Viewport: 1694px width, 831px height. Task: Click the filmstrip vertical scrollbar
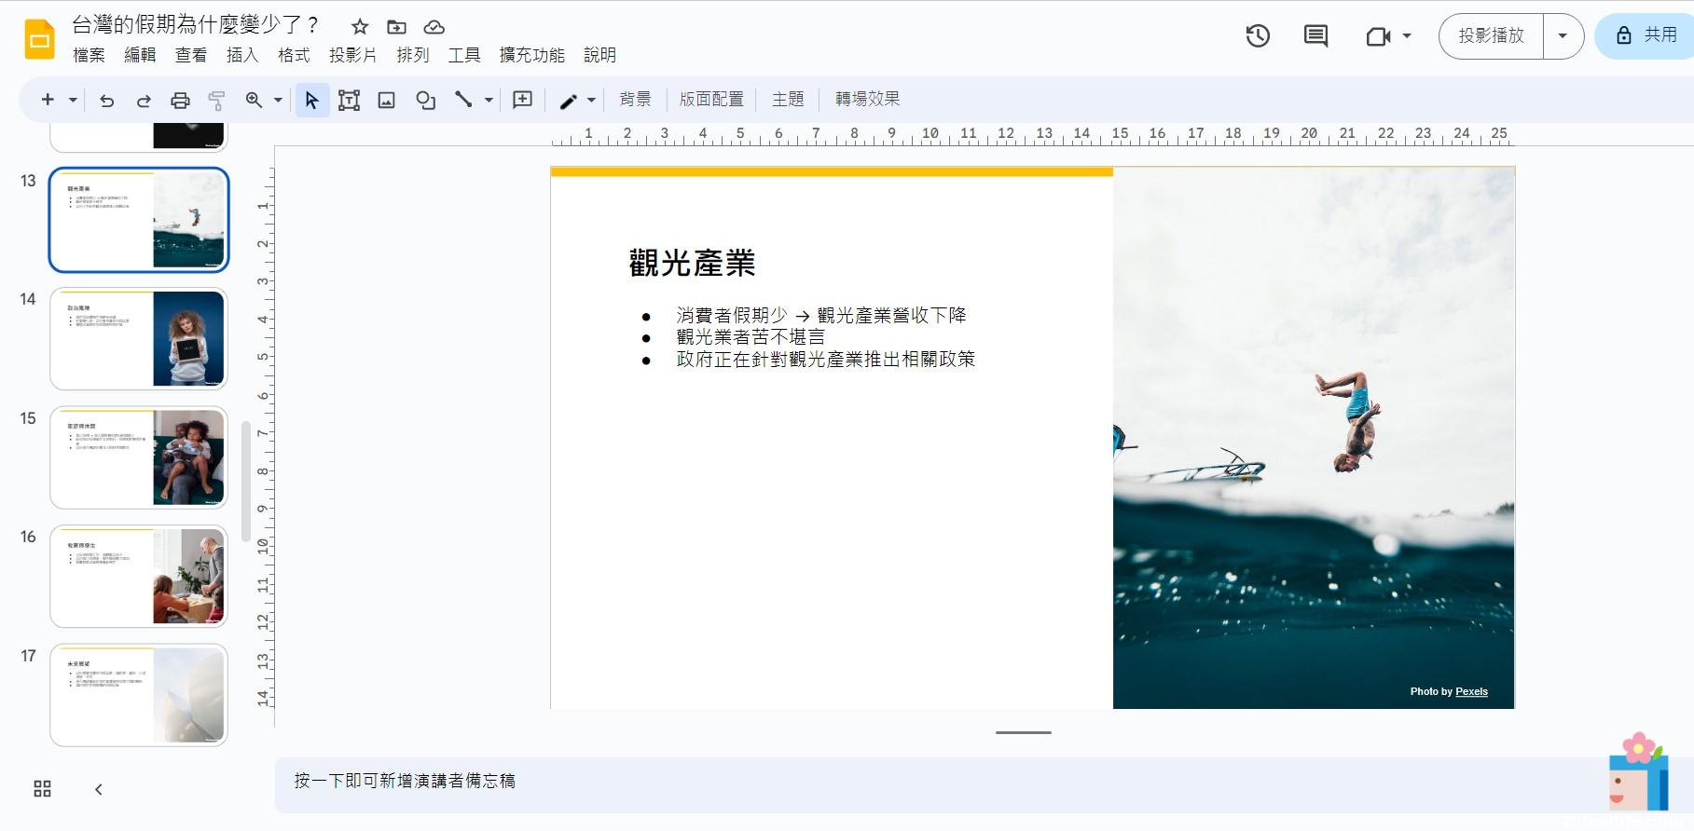pos(246,482)
